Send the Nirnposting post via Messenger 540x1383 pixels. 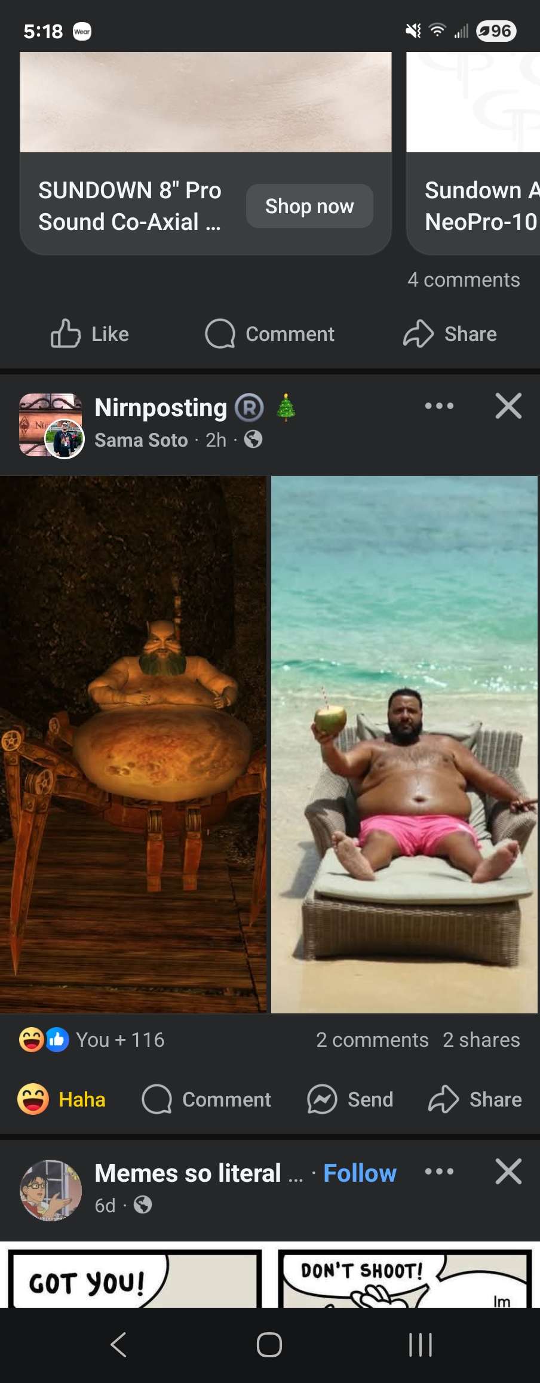[x=350, y=1099]
